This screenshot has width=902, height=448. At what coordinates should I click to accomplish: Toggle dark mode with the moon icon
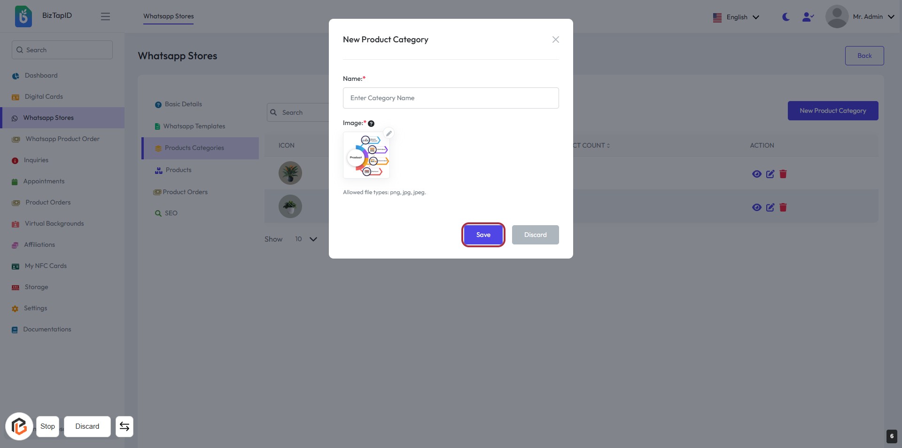click(786, 17)
